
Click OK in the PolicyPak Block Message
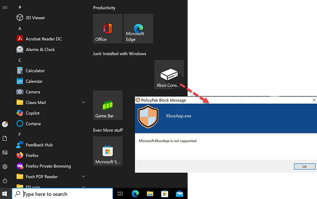coord(304,166)
